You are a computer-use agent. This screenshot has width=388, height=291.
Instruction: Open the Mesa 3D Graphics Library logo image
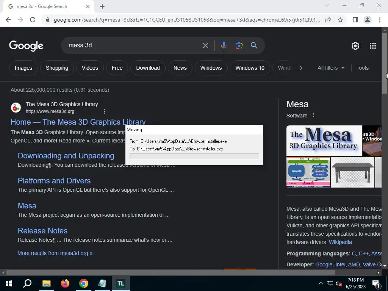tap(324, 141)
